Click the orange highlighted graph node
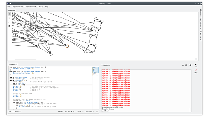This screenshot has width=209, height=117. (67, 46)
